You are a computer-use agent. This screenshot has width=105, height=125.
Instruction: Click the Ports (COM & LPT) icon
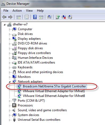[14, 101]
